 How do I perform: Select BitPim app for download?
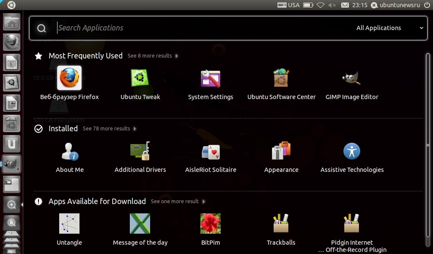coord(211,229)
